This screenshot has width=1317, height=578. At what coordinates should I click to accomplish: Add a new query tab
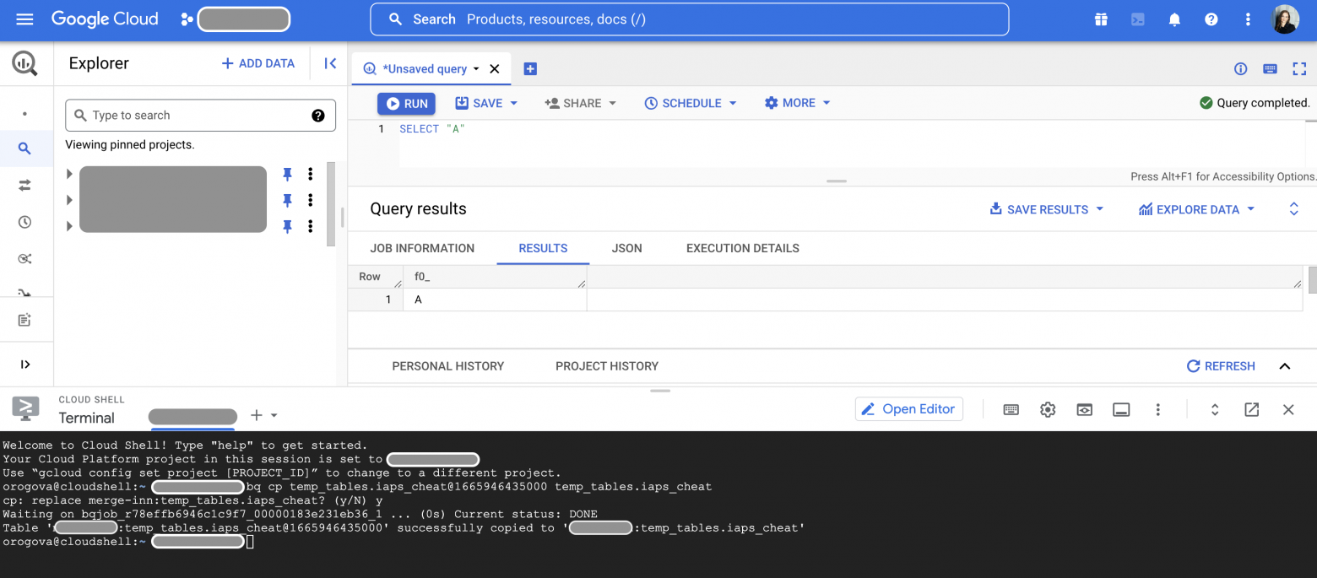tap(530, 69)
